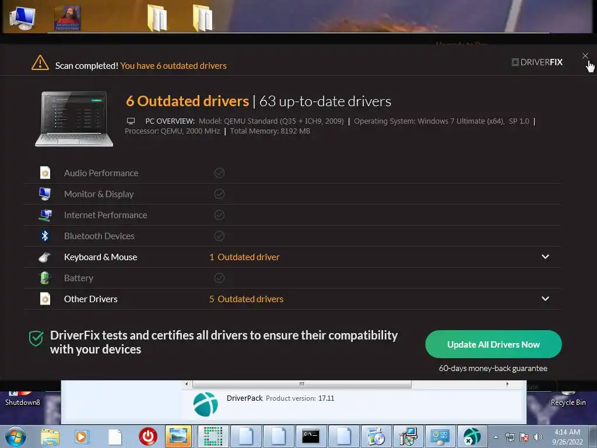Image resolution: width=597 pixels, height=448 pixels.
Task: Click the volume speaker tray icon
Action: click(538, 437)
